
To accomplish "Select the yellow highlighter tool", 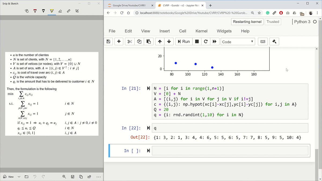I will 52,11.
